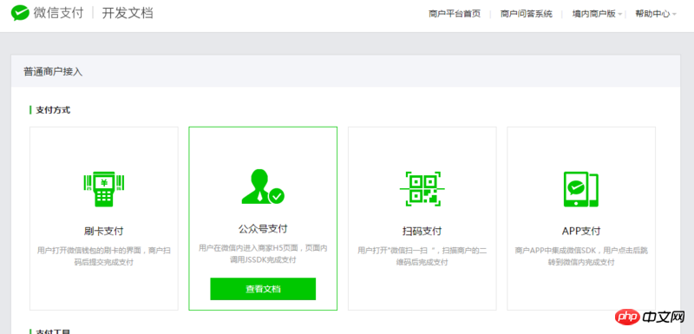Viewport: 694px width, 334px height.
Task: Click the 刷卡支付 description text
Action: 103,256
